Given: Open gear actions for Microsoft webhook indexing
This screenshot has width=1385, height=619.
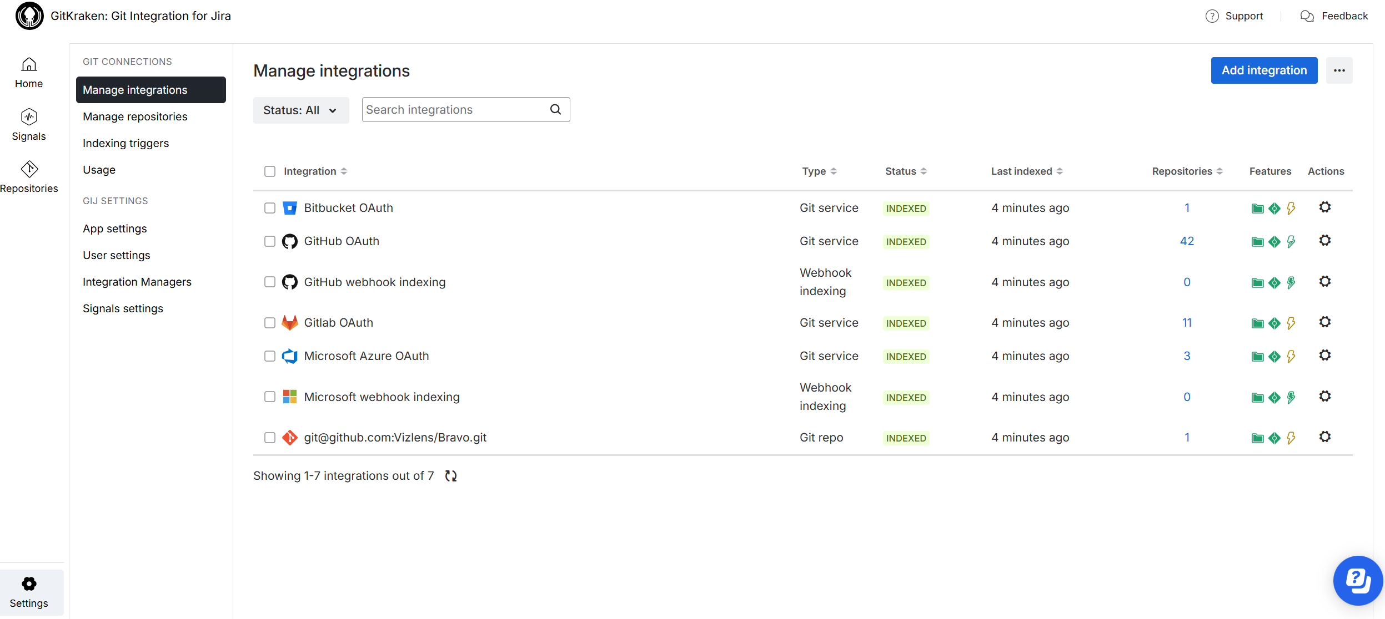Looking at the screenshot, I should (1324, 397).
